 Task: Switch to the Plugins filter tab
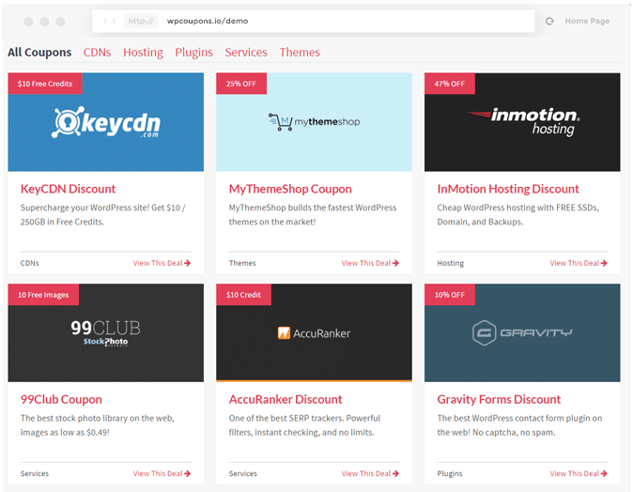(193, 53)
